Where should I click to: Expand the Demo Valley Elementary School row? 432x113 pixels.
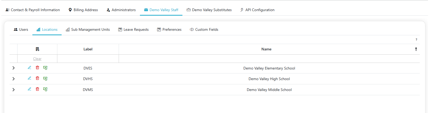14,68
